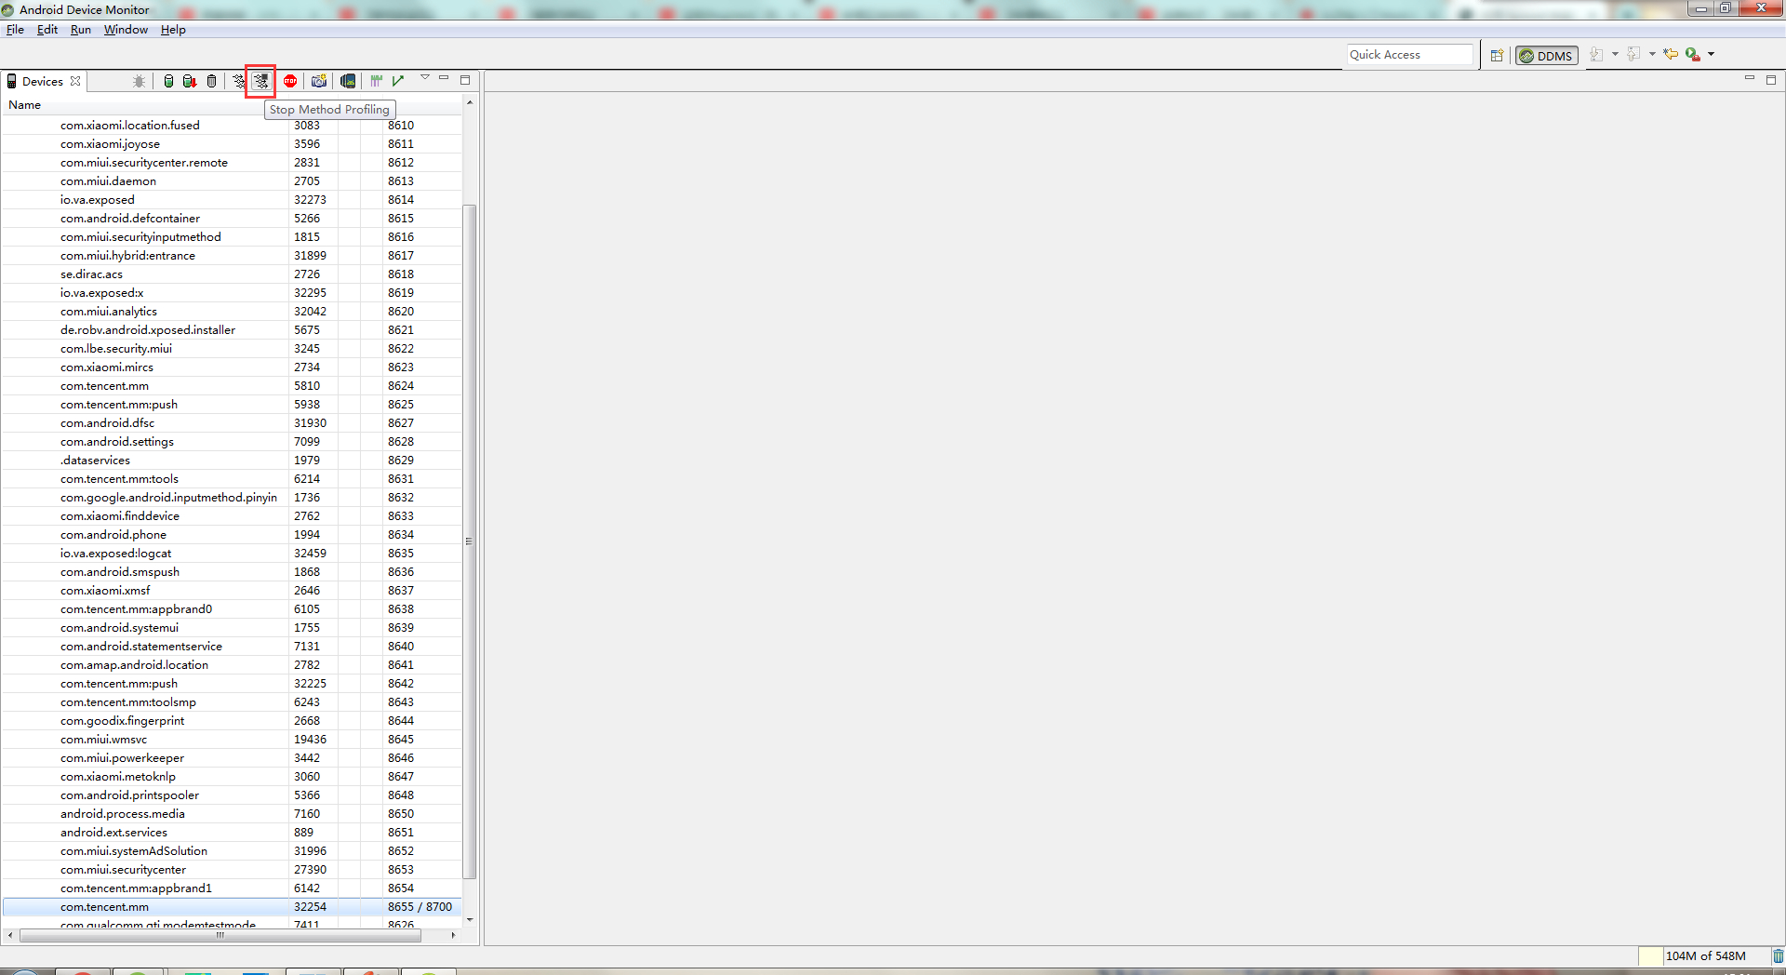The width and height of the screenshot is (1786, 975).
Task: Click the Previous Annotation icon
Action: tap(1633, 54)
